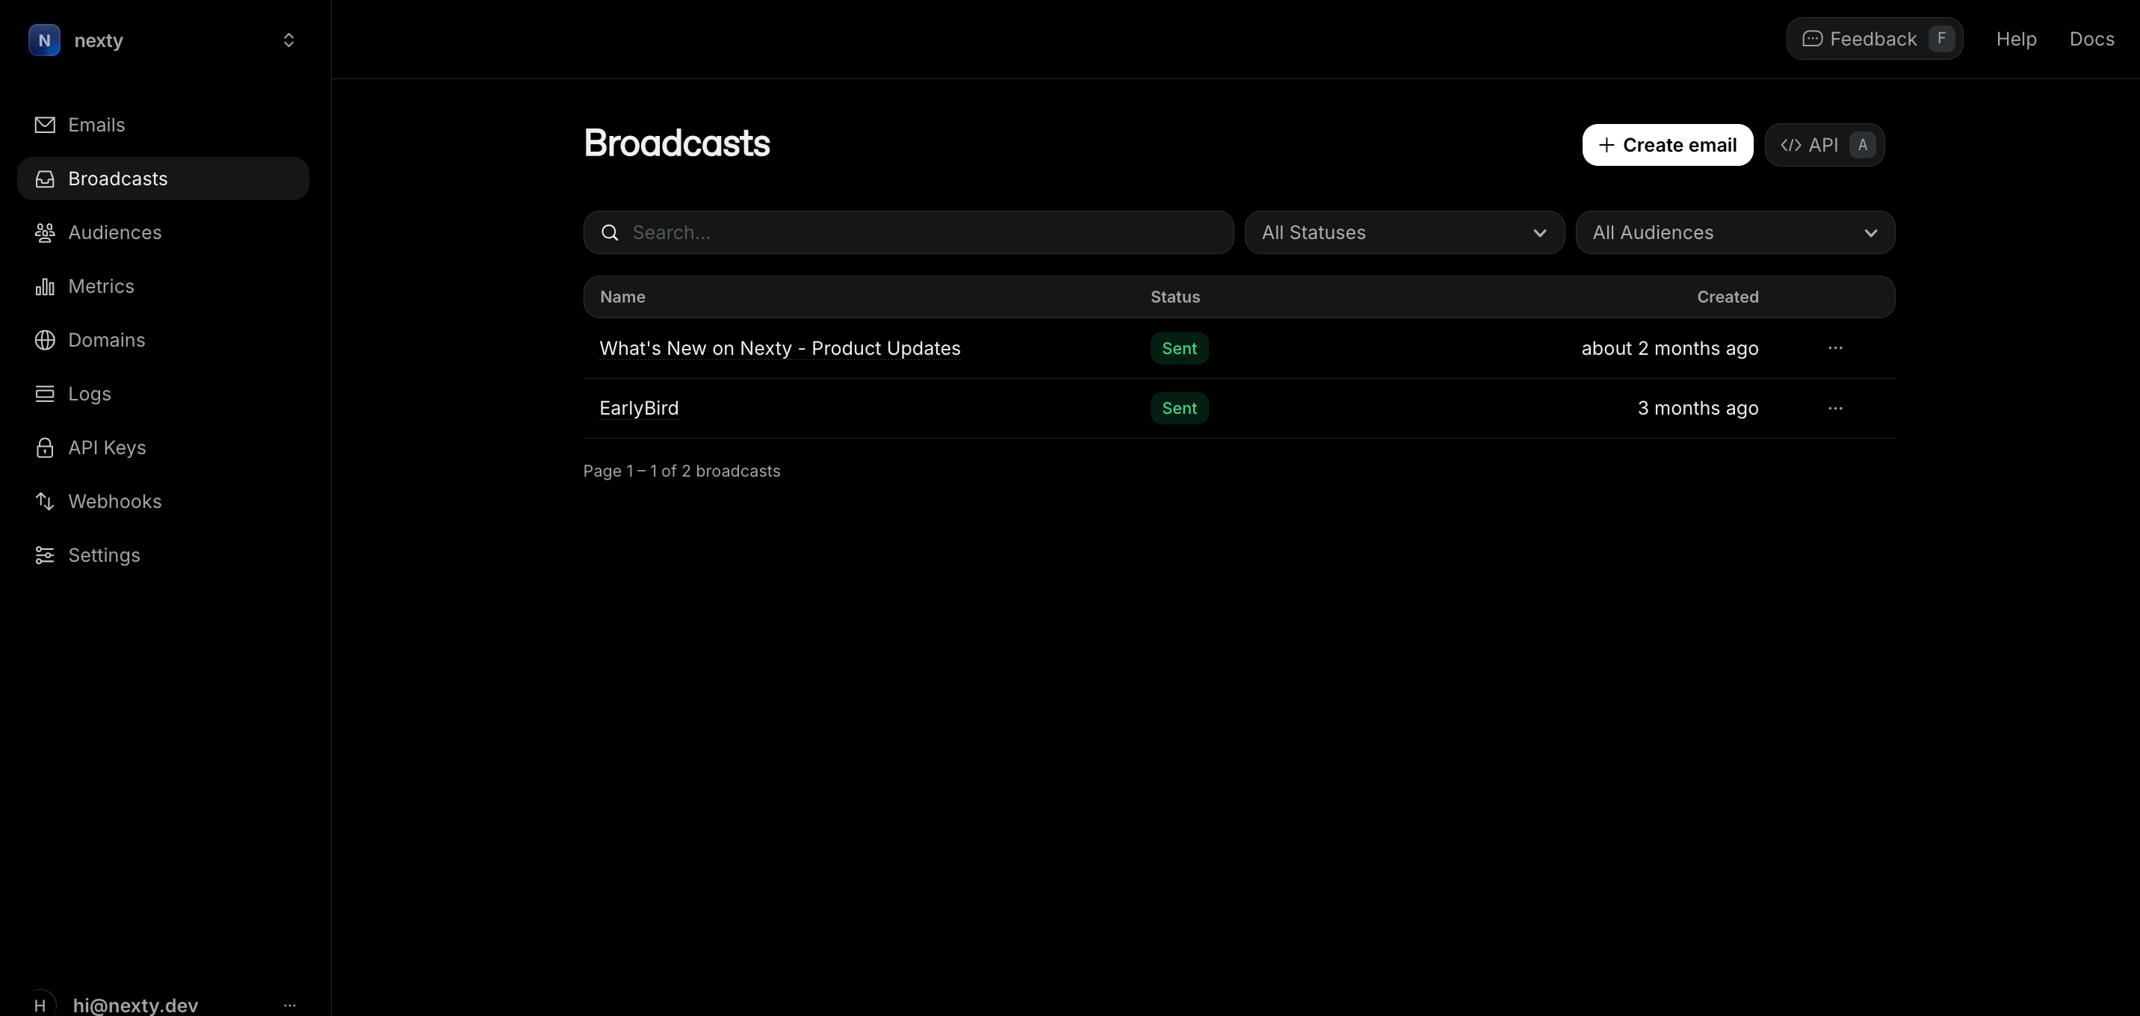Click the API Keys lock icon

click(x=45, y=447)
